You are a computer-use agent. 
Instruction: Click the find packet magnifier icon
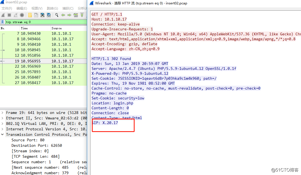pyautogui.click(x=57, y=15)
